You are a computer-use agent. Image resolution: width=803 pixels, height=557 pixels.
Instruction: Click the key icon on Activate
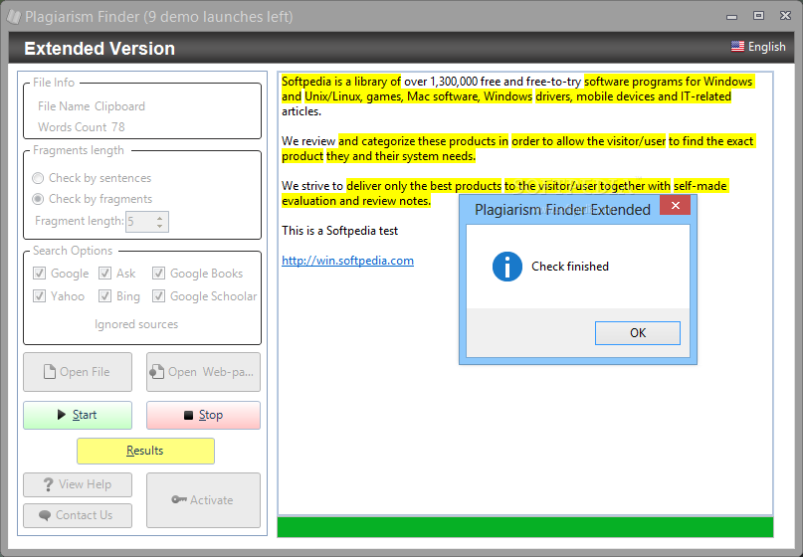(179, 499)
